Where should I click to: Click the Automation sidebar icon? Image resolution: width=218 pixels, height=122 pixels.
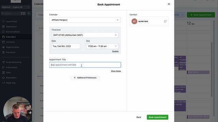point(3,67)
